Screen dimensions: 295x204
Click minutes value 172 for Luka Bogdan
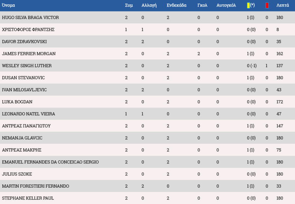coord(280,102)
